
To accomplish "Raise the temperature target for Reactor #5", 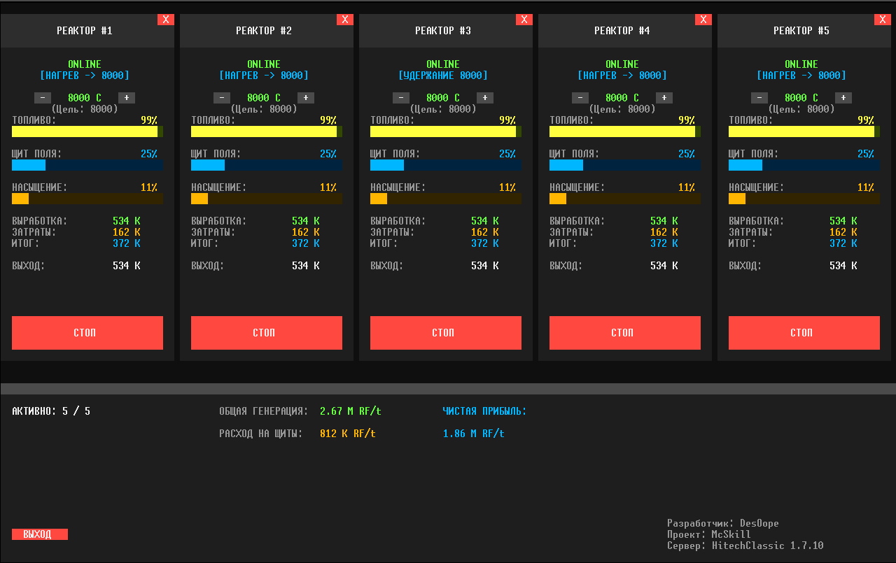I will tap(843, 98).
